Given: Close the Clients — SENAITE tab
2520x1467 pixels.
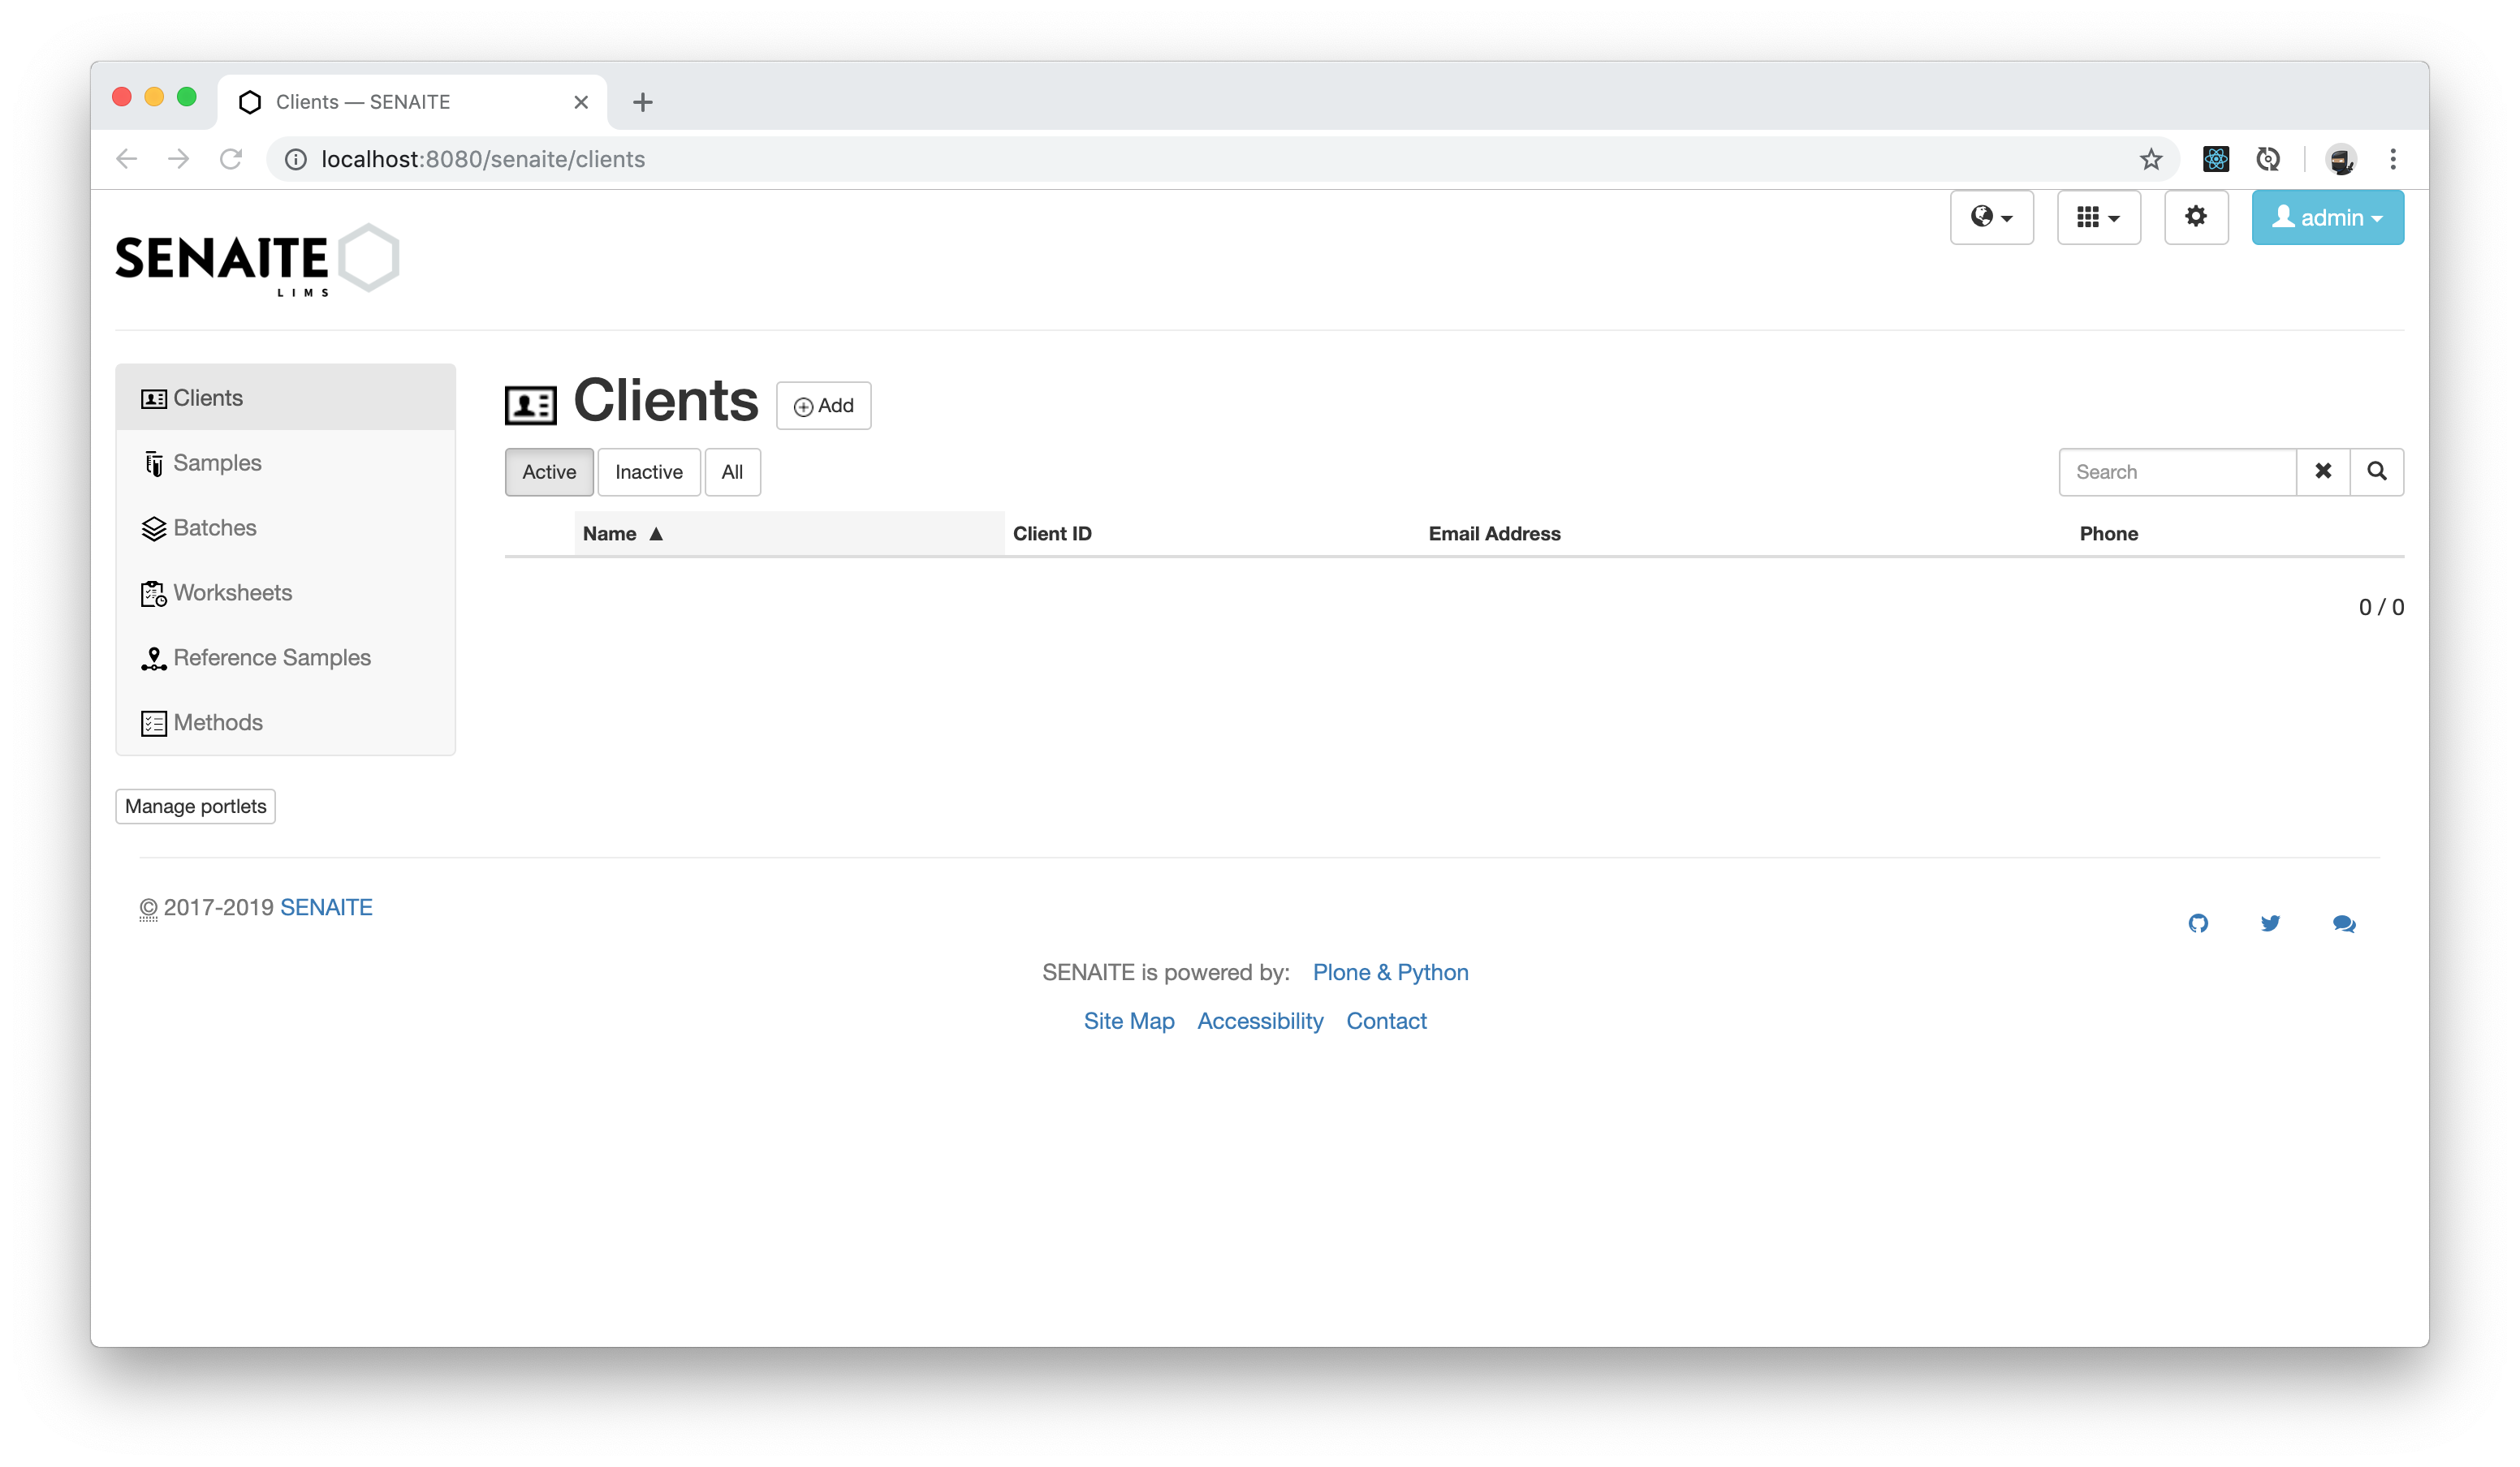Looking at the screenshot, I should click(x=581, y=102).
